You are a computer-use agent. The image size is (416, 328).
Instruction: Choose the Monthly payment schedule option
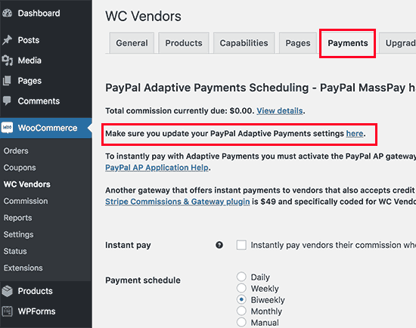pyautogui.click(x=241, y=311)
